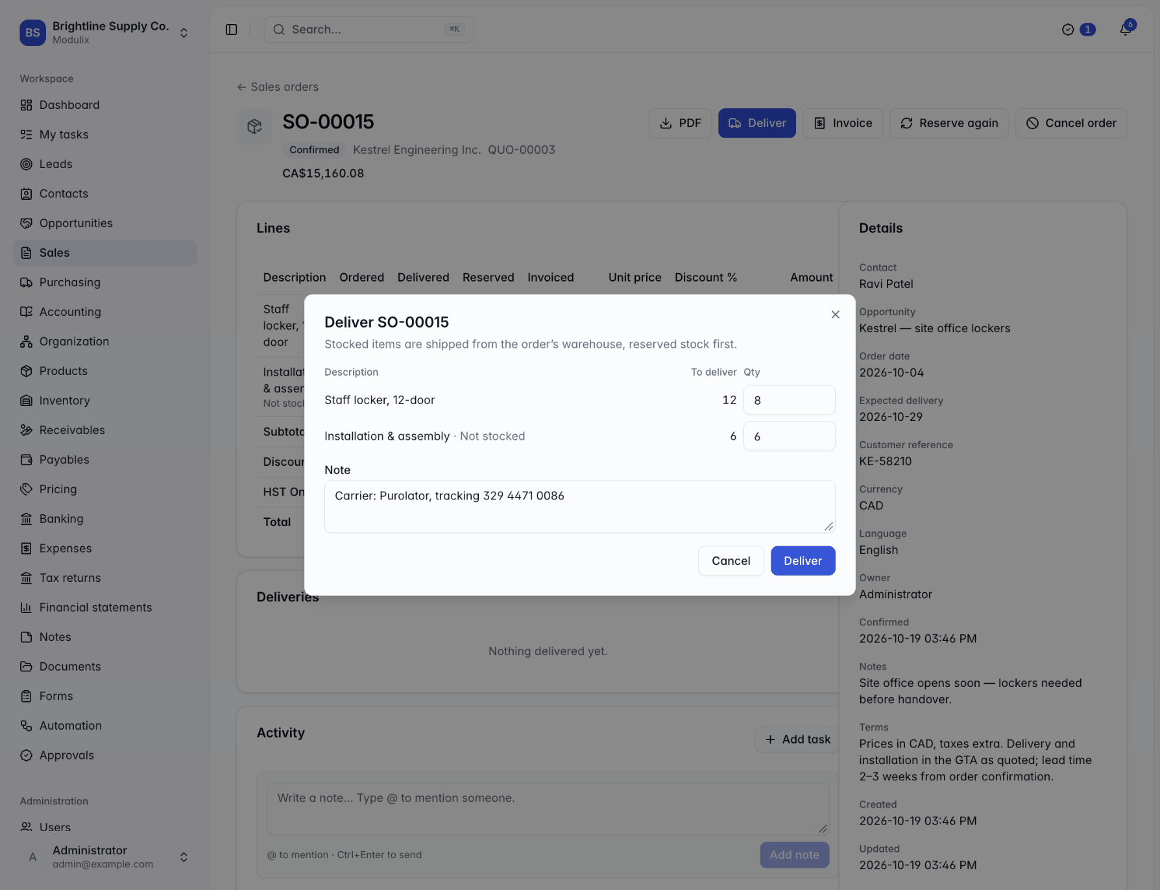Open notifications bell

point(1126,29)
